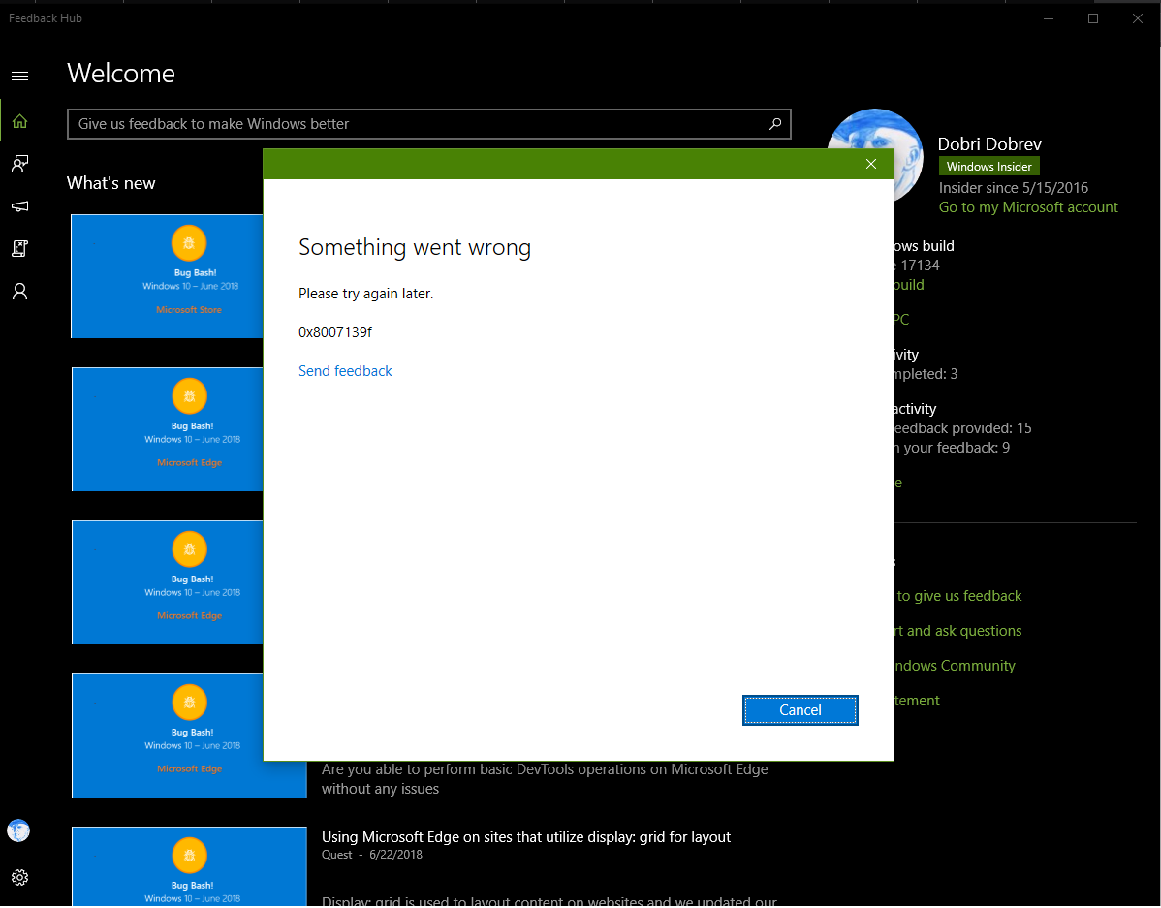
Task: Click the Send feedback link
Action: point(345,371)
